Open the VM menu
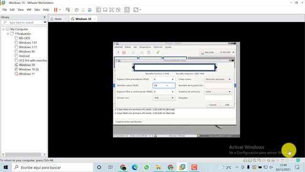This screenshot has width=305, height=172. [x=29, y=10]
